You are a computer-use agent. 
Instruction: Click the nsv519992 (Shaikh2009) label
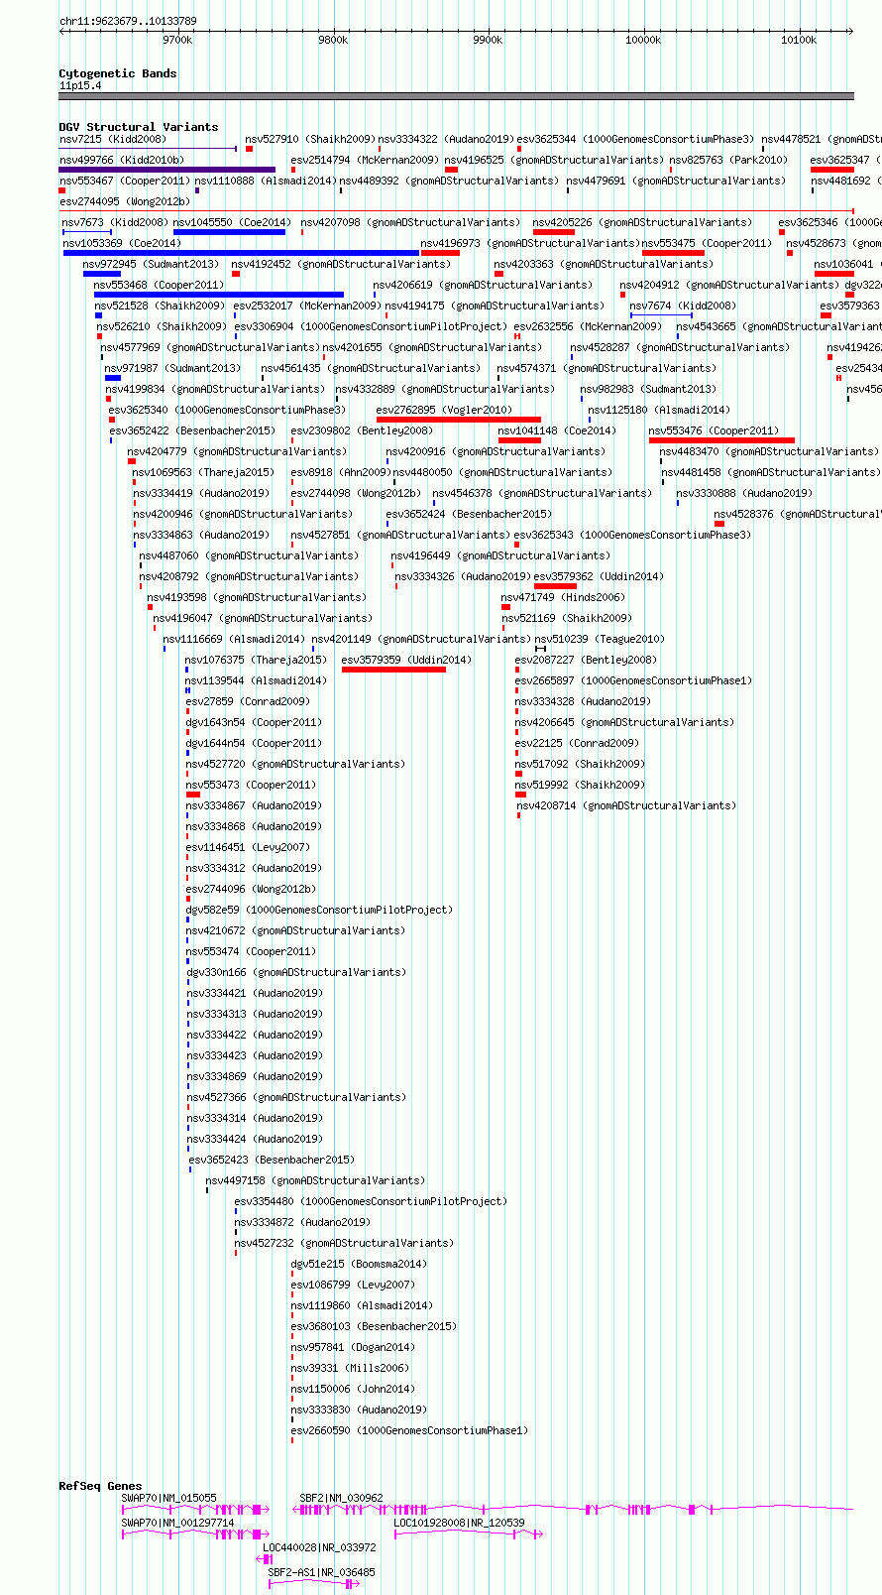pyautogui.click(x=580, y=785)
